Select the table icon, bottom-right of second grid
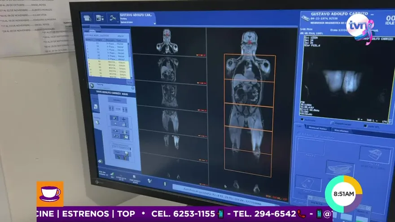This screenshot has width=395, height=222. (x=125, y=137)
